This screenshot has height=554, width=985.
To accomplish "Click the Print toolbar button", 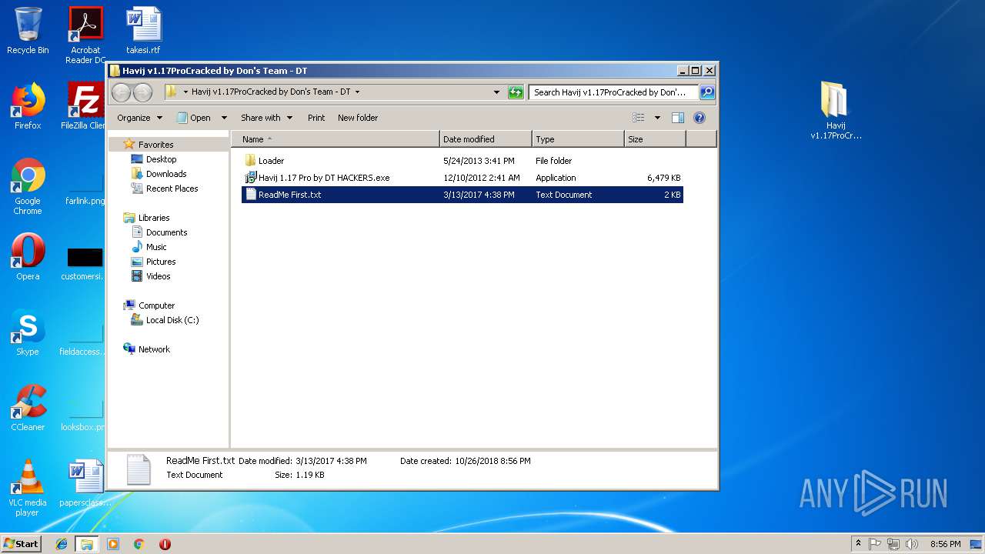I will (x=316, y=118).
